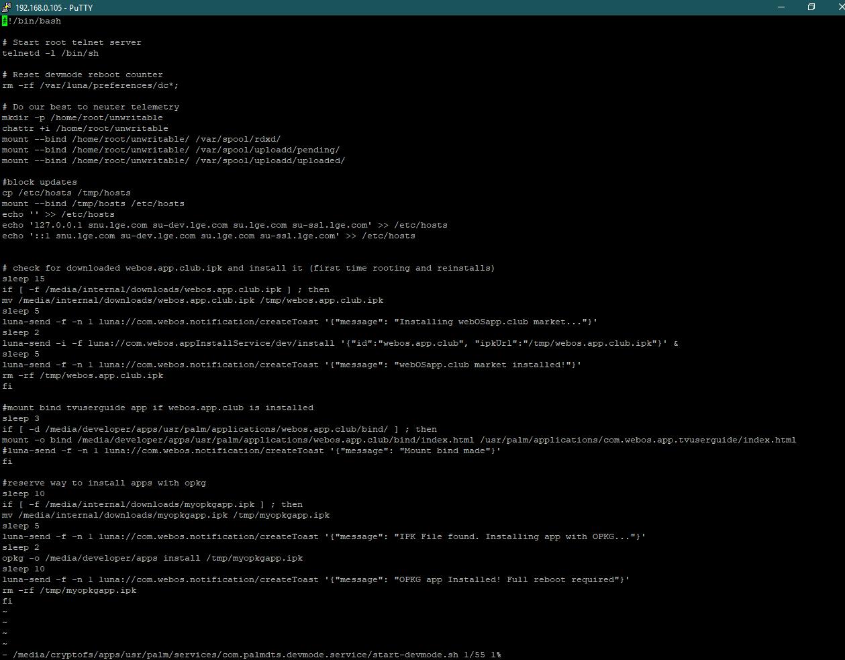Click the 'OPKG app Installed!' toast message line
Viewport: 845px width, 660px height.
315,579
